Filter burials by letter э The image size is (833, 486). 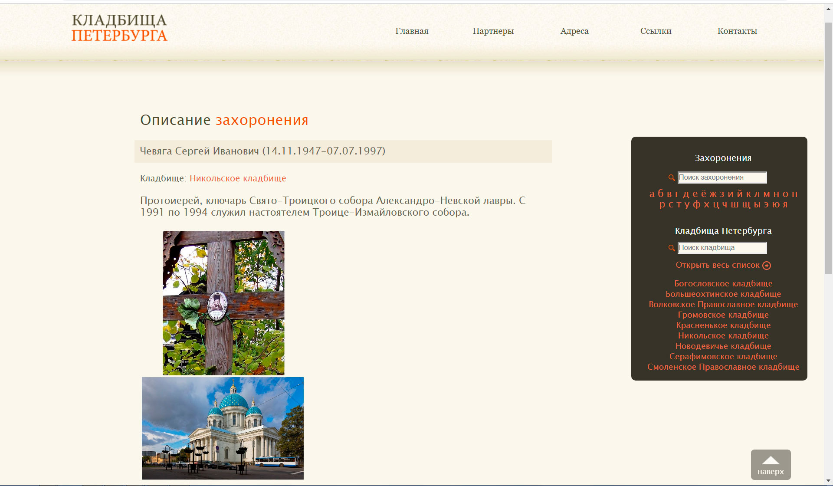point(766,205)
